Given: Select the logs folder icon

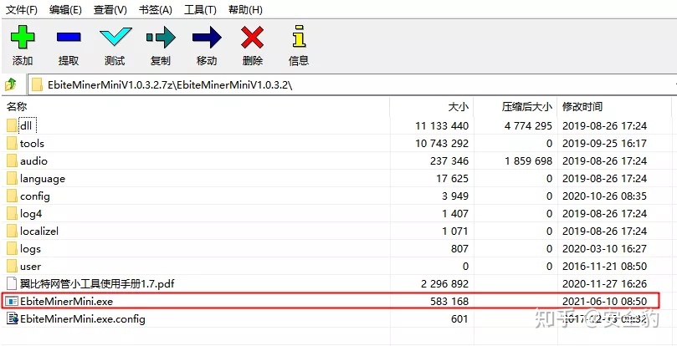Looking at the screenshot, I should (12, 249).
